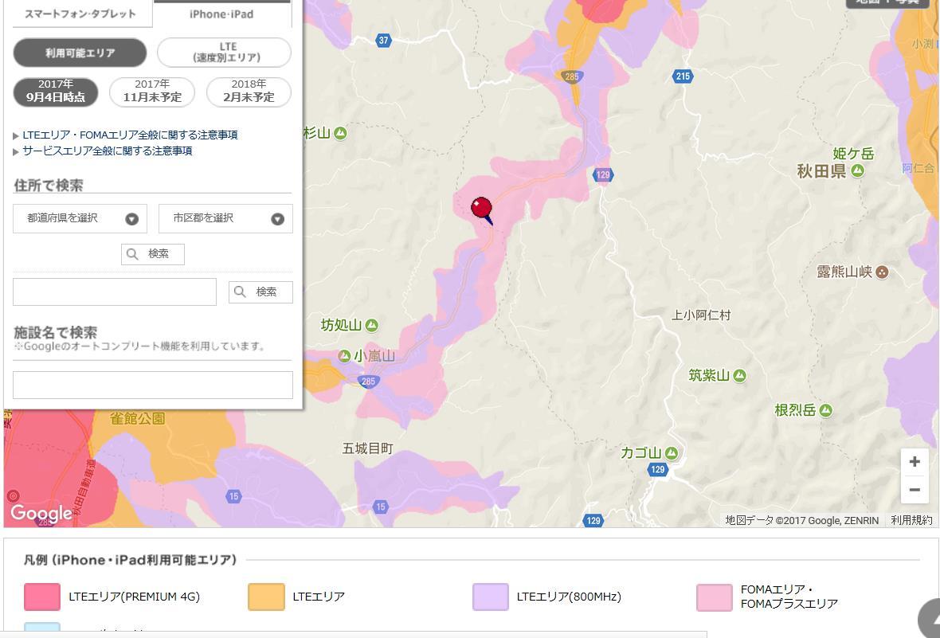The height and width of the screenshot is (638, 940).
Task: Open the 市区郡を選択 dropdown
Action: 225,218
